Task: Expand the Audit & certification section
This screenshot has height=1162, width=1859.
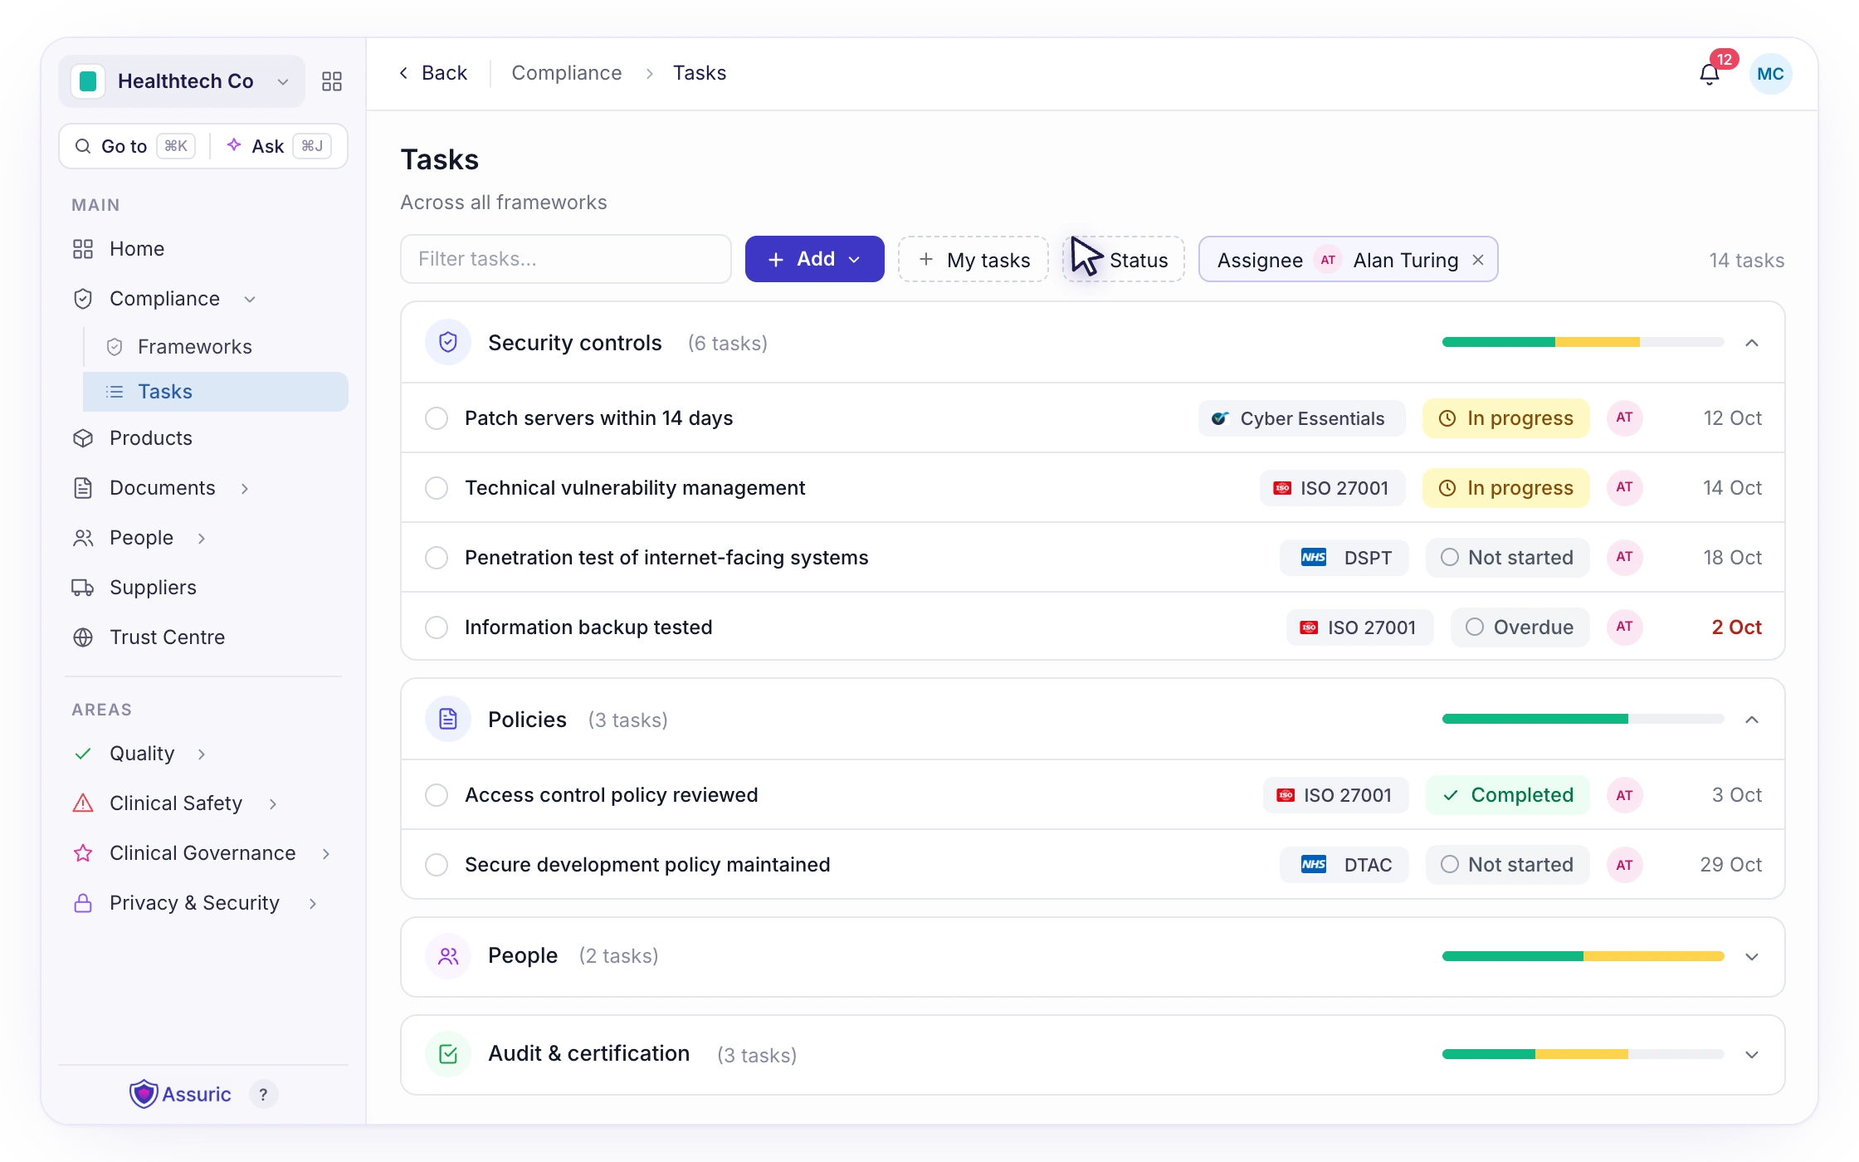Action: [x=1752, y=1055]
